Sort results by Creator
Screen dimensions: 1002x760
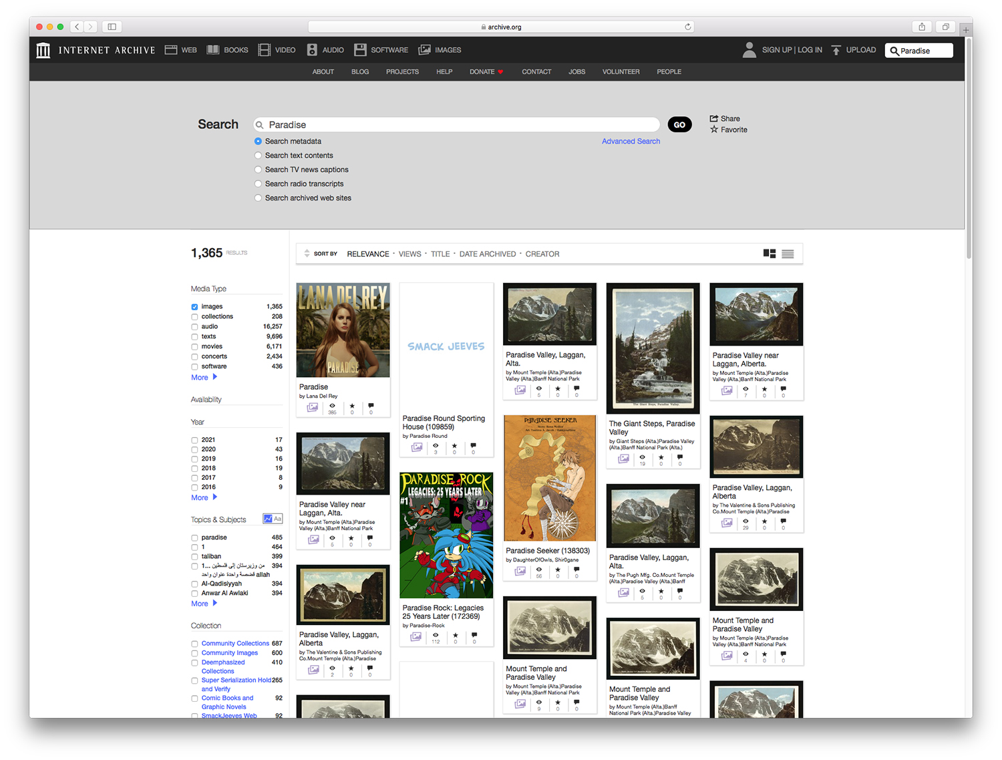(542, 254)
